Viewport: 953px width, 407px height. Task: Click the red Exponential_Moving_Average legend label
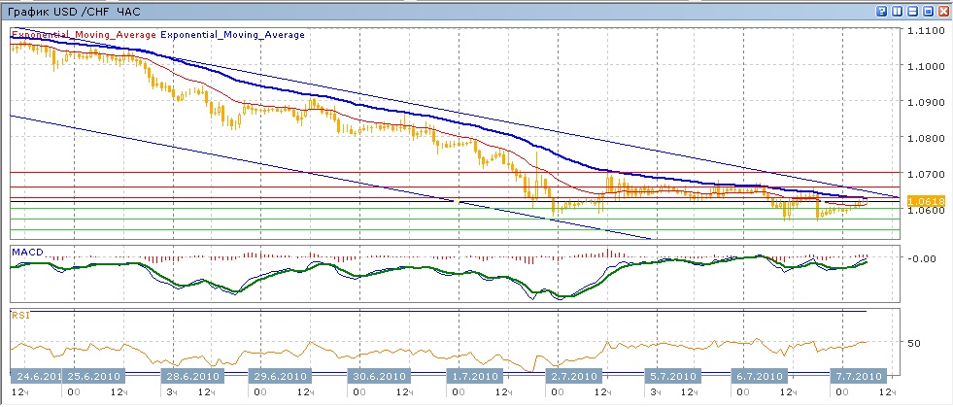84,35
